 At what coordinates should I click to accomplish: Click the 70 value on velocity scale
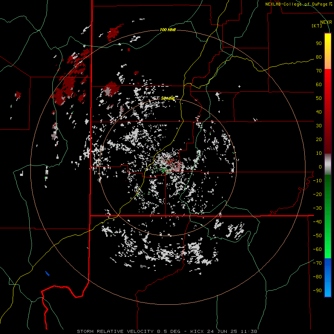(x=319, y=71)
